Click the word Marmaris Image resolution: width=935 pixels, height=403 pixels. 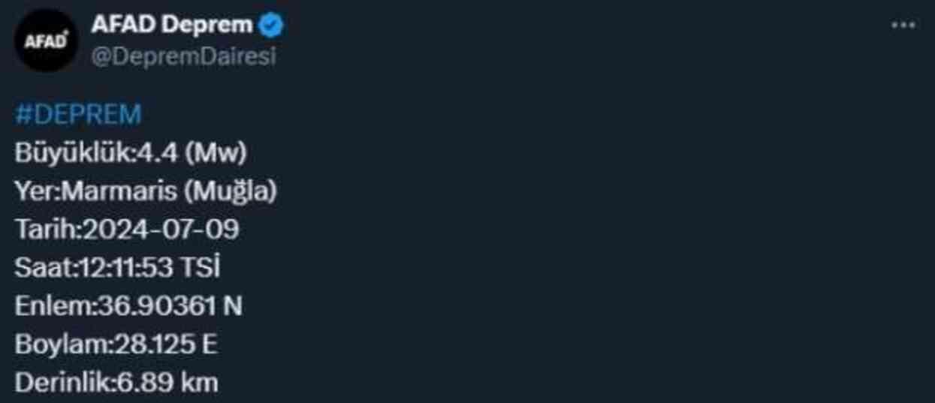pyautogui.click(x=119, y=191)
